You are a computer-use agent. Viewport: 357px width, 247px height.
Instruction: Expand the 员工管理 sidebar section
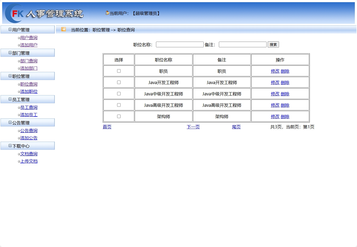click(x=28, y=99)
